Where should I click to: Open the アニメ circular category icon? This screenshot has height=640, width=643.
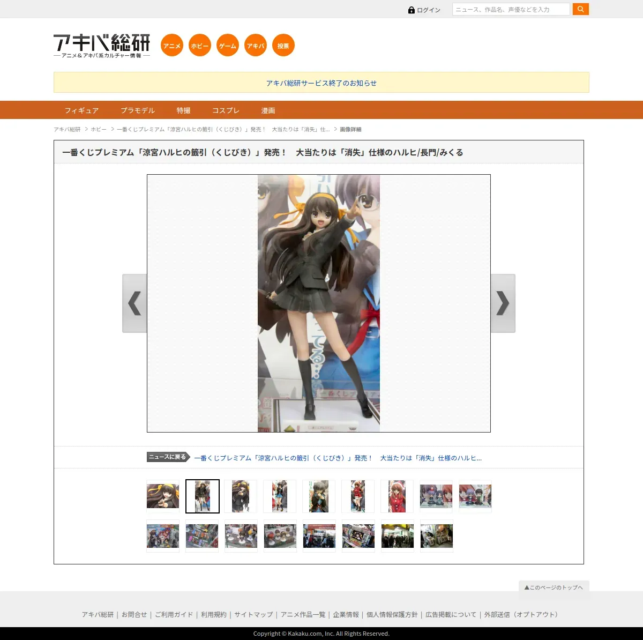click(x=172, y=46)
